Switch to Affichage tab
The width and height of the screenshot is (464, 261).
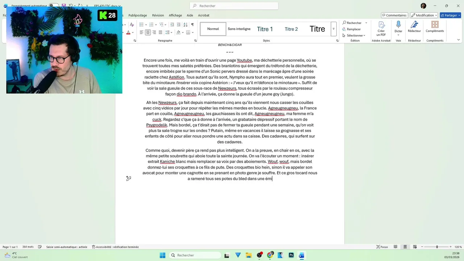[x=175, y=15]
